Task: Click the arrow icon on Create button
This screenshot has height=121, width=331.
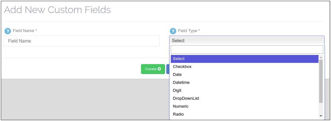Action: click(x=159, y=69)
